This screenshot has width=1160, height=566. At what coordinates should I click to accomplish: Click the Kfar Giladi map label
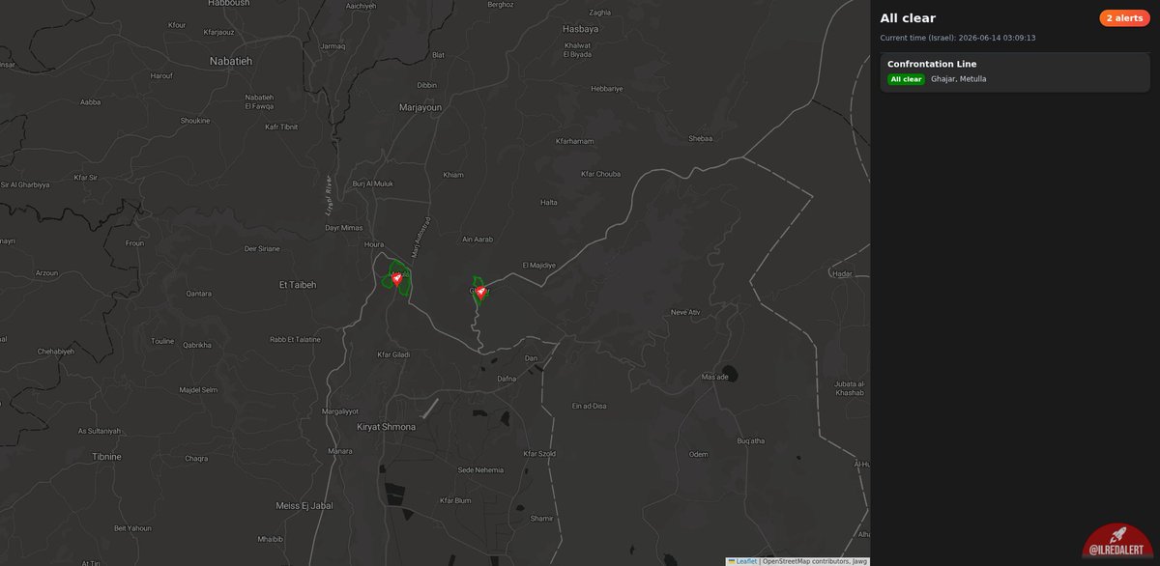coord(393,354)
